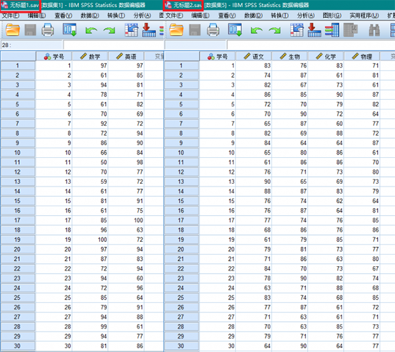
Task: Click the print icon in 无标题1.sav window
Action: (48, 30)
